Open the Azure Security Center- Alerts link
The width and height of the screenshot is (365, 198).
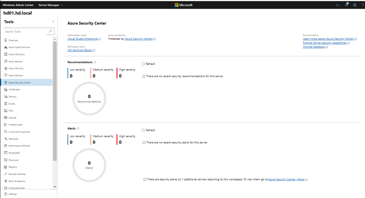[x=288, y=179]
